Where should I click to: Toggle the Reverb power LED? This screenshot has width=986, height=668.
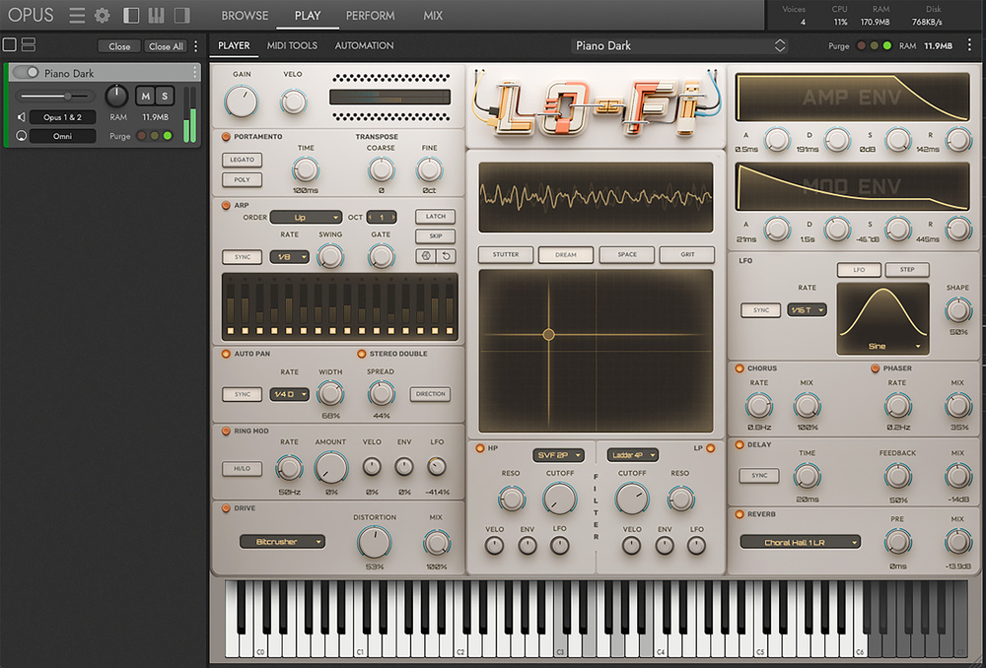(x=739, y=514)
